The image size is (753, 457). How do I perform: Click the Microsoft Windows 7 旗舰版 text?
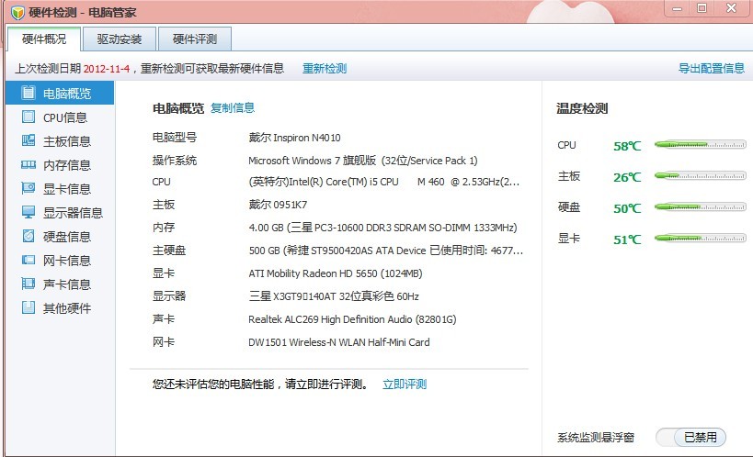[363, 161]
